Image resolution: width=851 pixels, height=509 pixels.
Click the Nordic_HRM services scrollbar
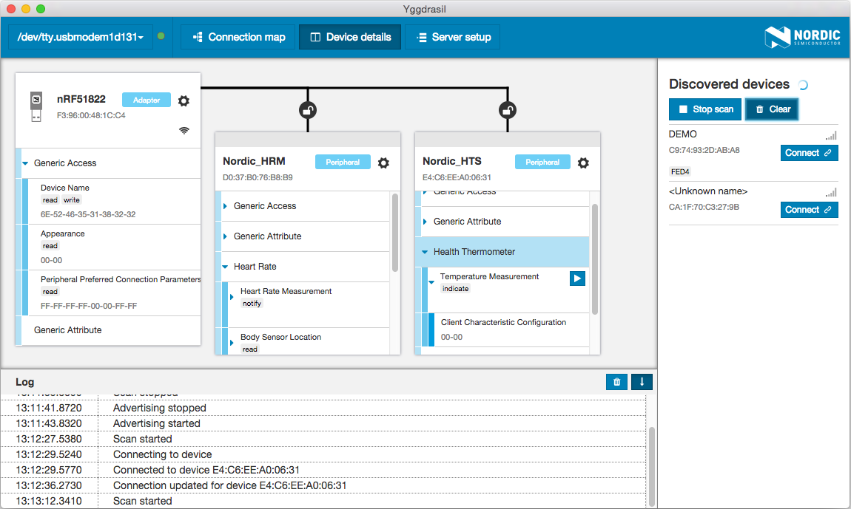[x=395, y=232]
